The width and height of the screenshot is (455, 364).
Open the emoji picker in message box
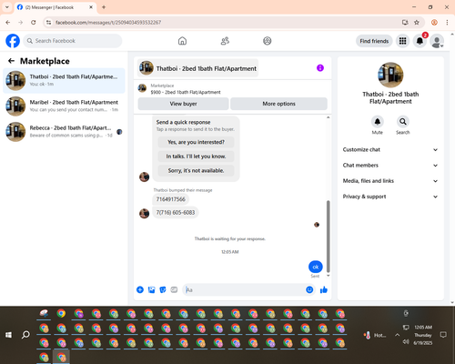click(309, 289)
